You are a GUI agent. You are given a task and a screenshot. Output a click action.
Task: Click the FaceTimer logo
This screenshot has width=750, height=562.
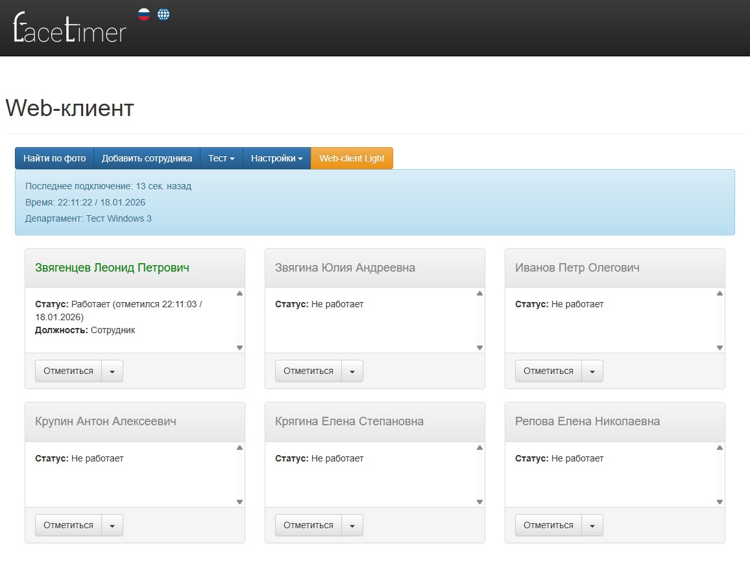tap(69, 28)
